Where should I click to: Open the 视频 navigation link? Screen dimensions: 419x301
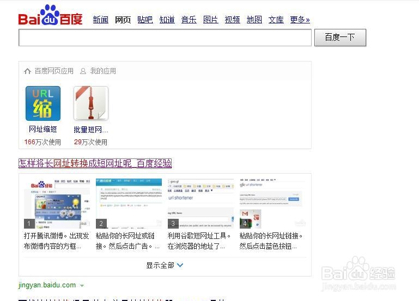click(233, 20)
